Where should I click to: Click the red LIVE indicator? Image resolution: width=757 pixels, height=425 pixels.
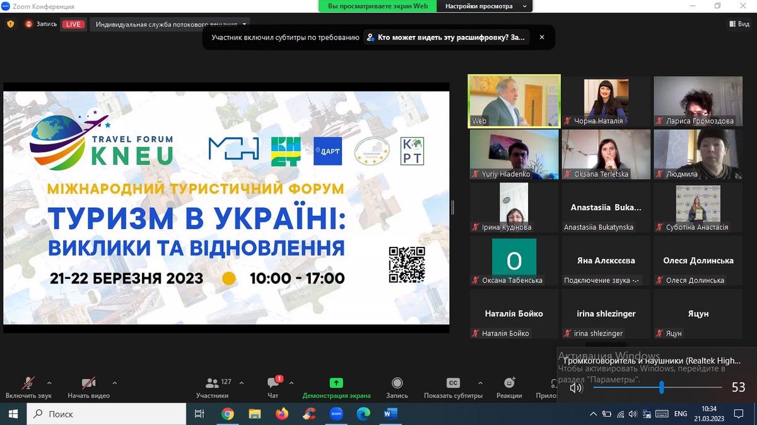click(x=73, y=24)
